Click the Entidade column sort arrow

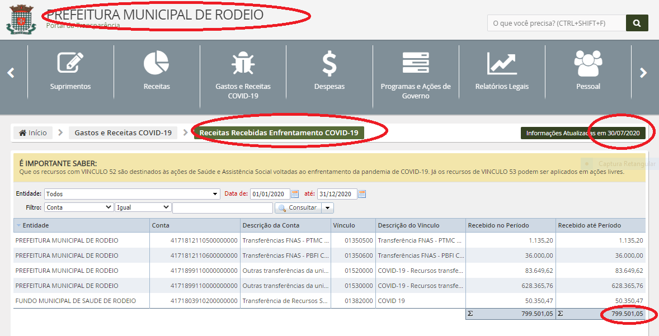tap(18, 225)
